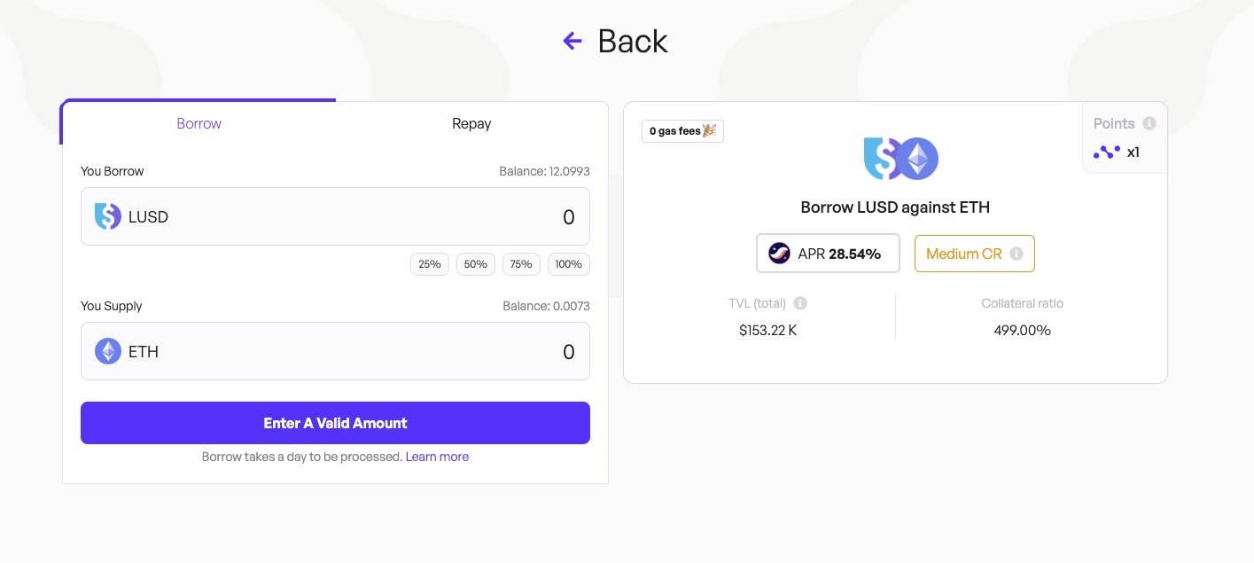Switch to the Repay tab

pos(471,123)
